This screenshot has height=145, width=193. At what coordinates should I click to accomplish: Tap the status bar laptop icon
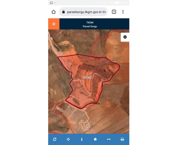tap(51, 3)
